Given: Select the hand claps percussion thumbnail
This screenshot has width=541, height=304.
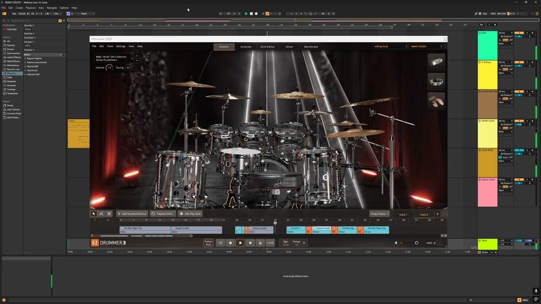Looking at the screenshot, I should coord(436,101).
